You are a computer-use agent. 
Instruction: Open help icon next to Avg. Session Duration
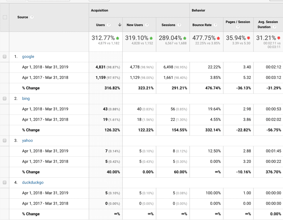click(274, 27)
